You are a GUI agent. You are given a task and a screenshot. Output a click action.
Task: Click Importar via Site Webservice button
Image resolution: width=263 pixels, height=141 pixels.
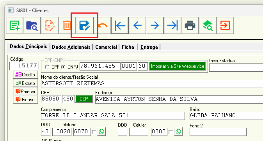178,66
